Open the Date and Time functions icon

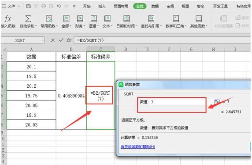click(126, 19)
